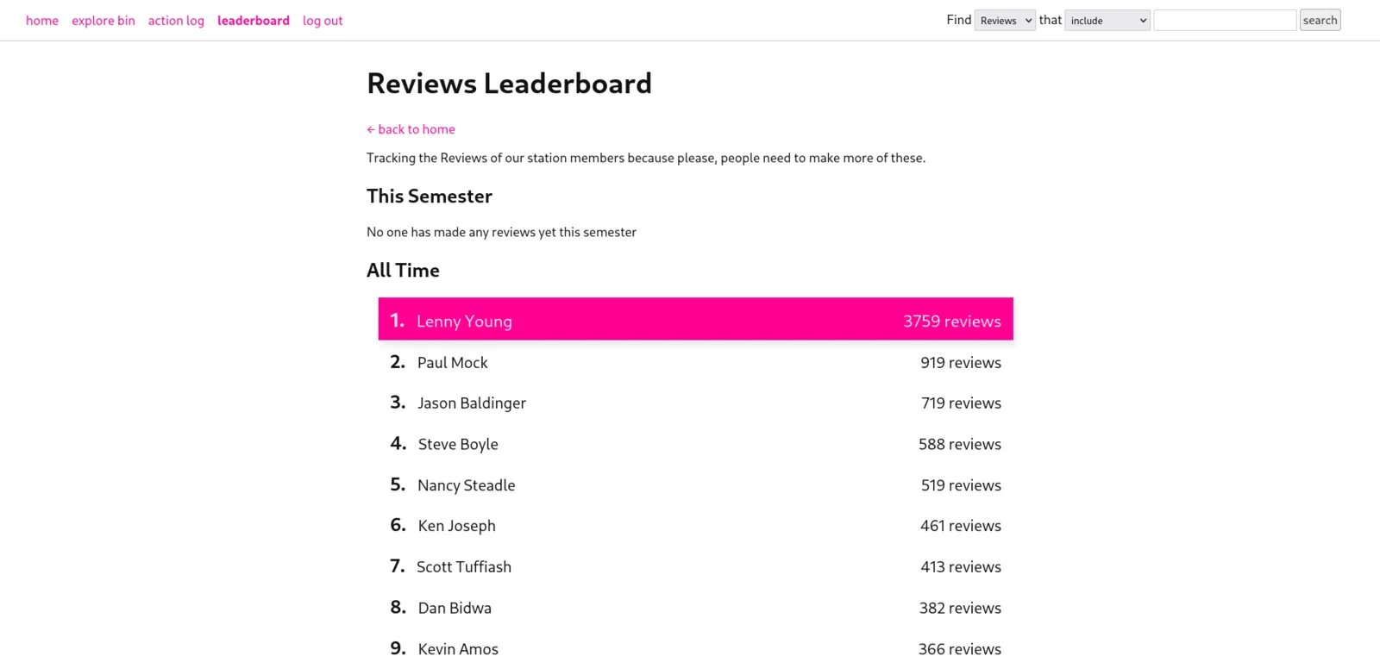
Task: Open the action log page
Action: click(x=176, y=21)
